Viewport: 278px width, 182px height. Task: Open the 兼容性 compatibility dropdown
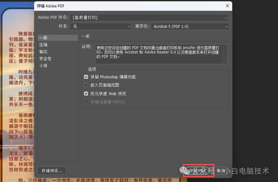click(x=190, y=27)
